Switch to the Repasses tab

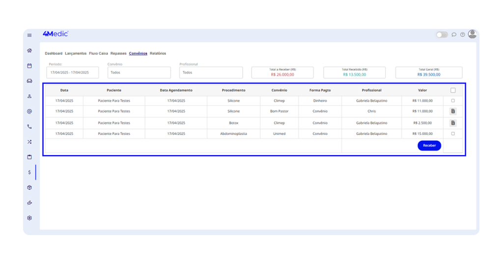pos(118,53)
